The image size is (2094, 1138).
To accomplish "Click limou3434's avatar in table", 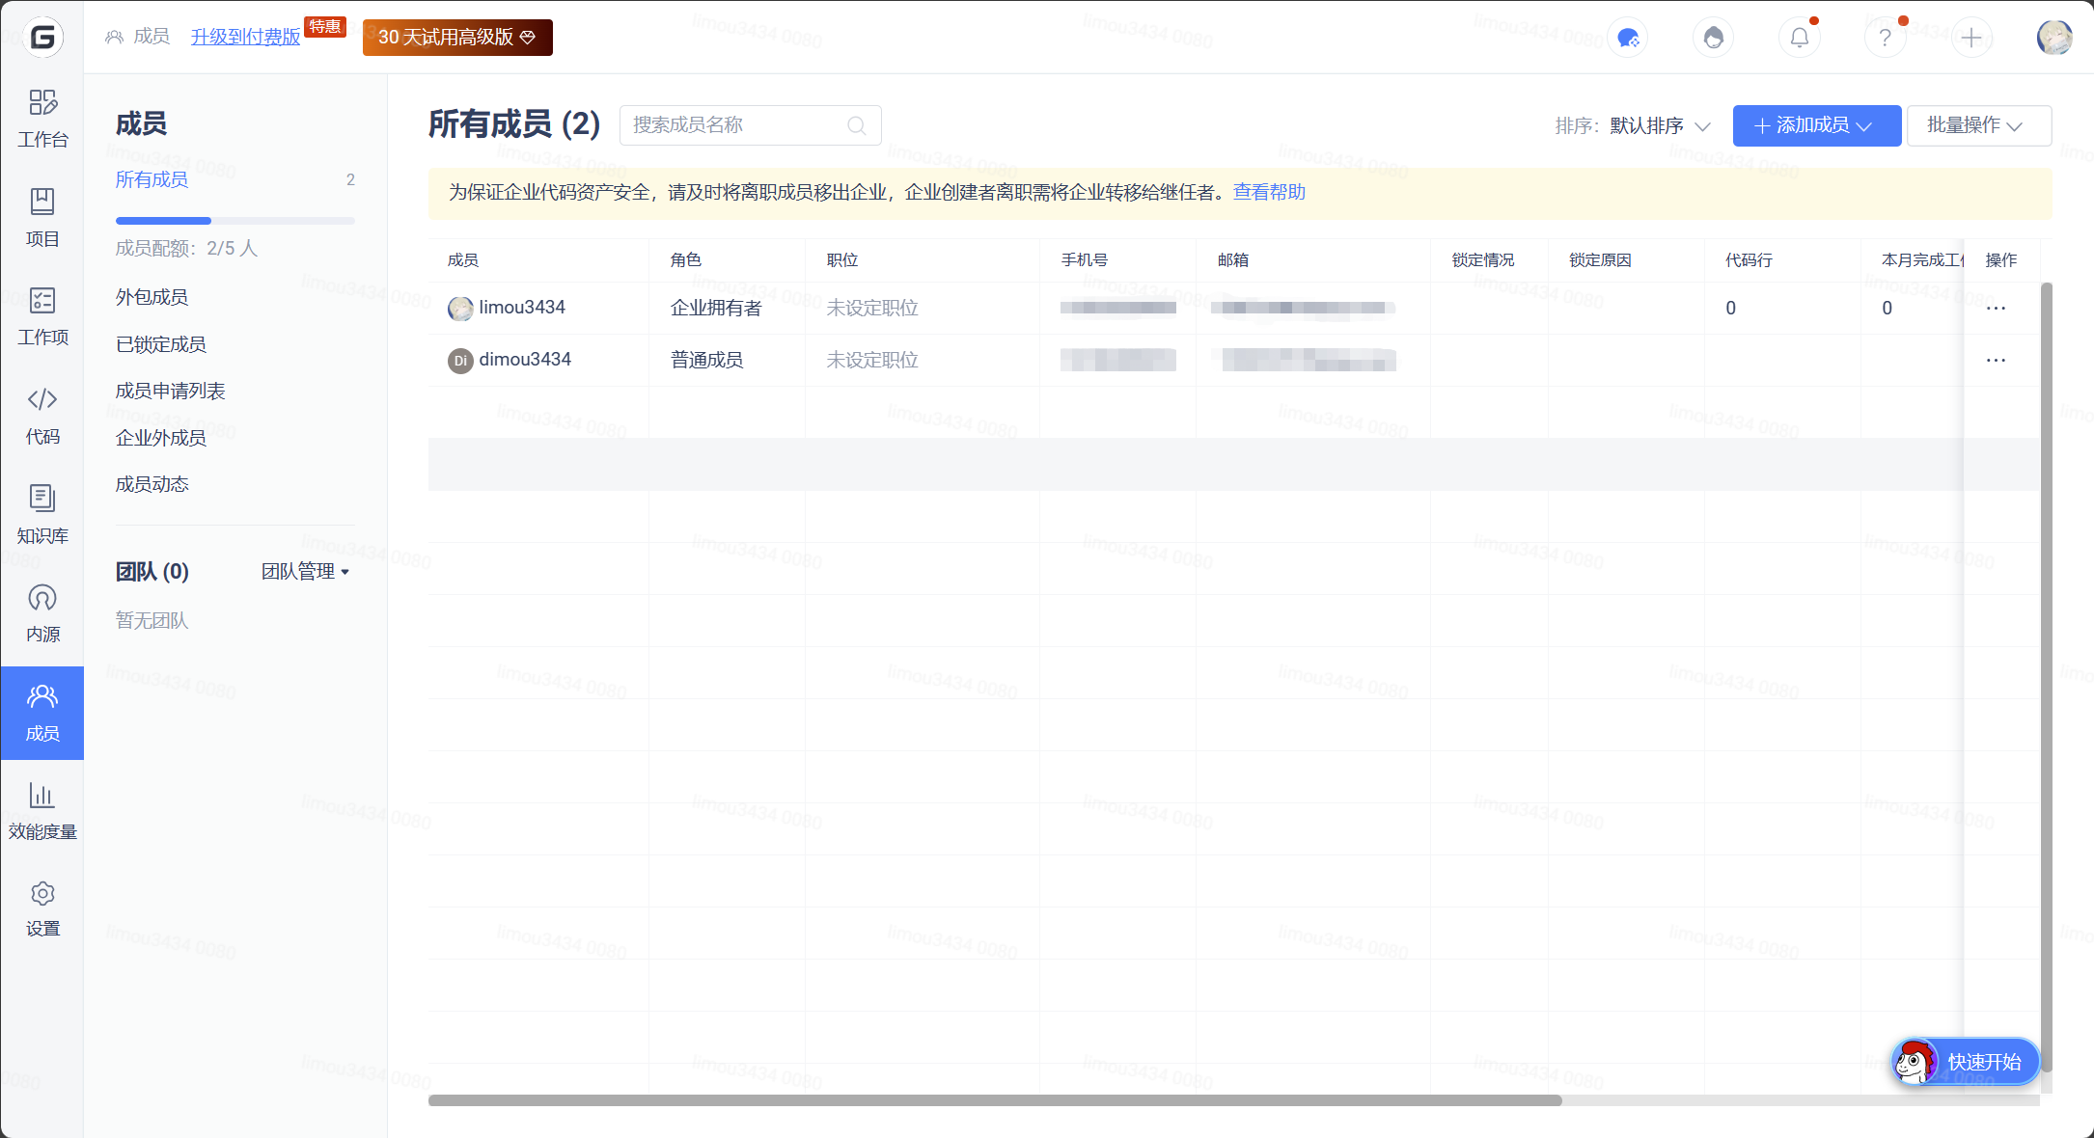I will pos(460,309).
